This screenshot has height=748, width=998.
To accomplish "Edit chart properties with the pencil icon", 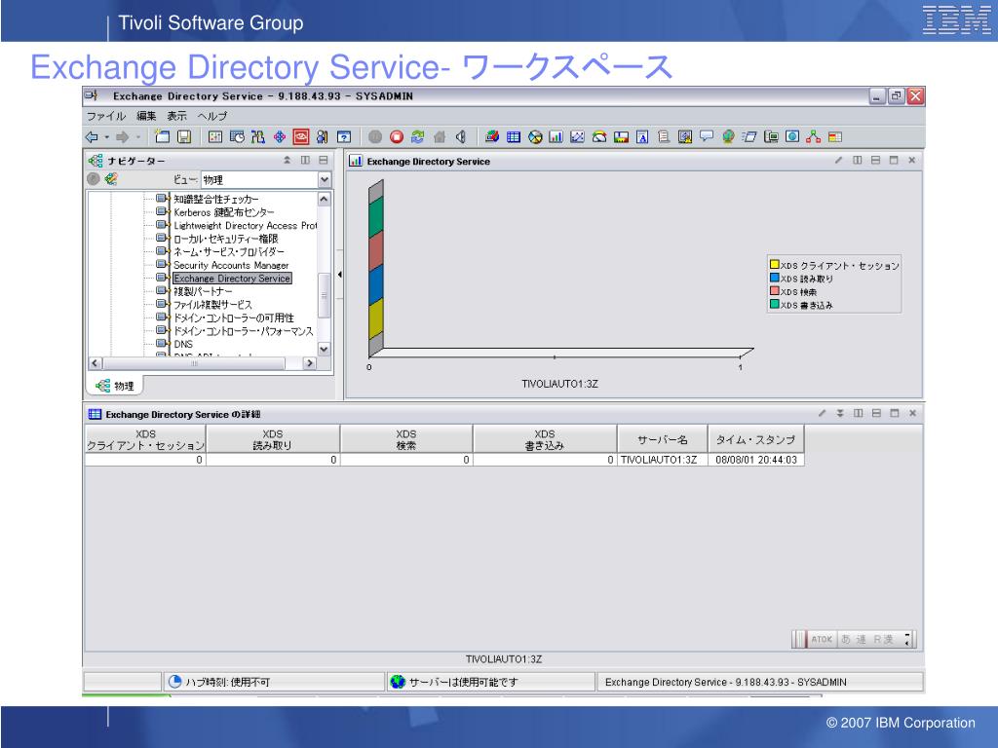I will [x=839, y=161].
